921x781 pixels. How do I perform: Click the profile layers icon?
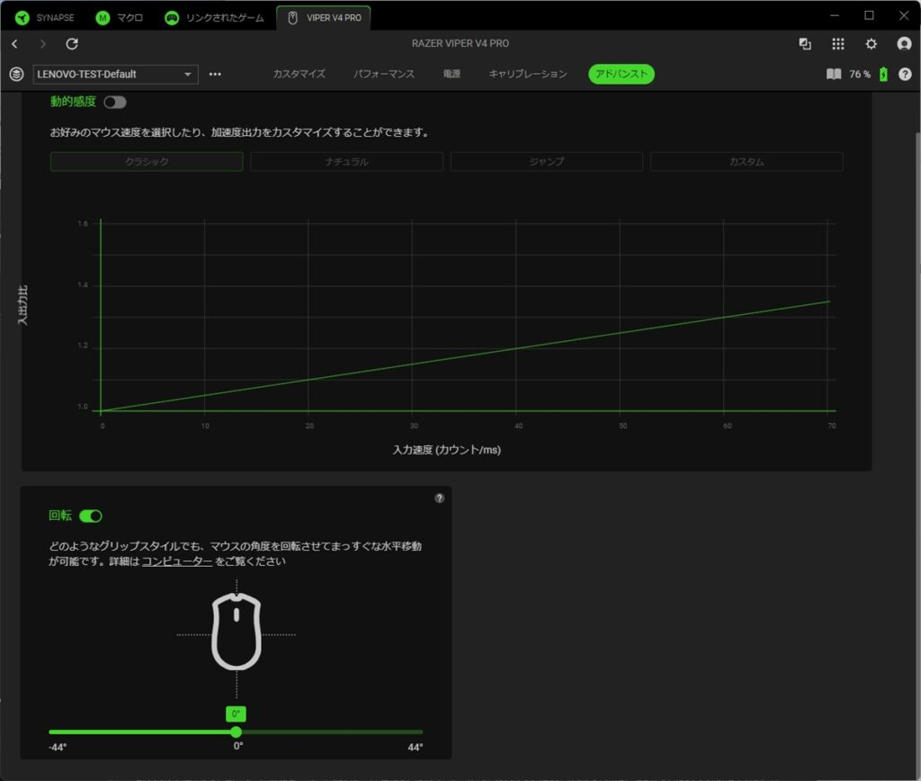[x=15, y=75]
